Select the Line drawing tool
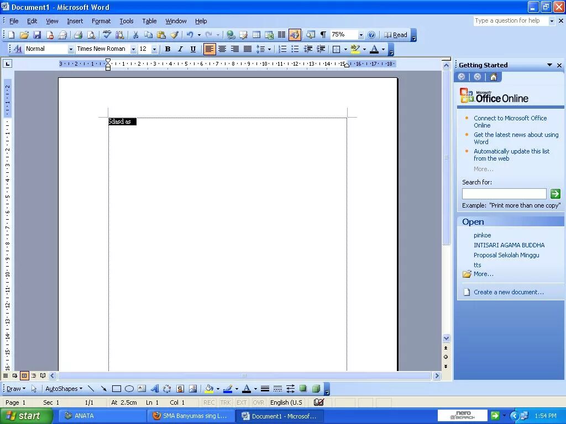This screenshot has width=566, height=424. [91, 389]
